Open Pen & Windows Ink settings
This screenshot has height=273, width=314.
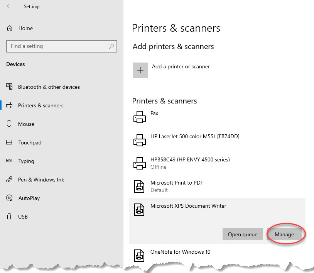(41, 180)
